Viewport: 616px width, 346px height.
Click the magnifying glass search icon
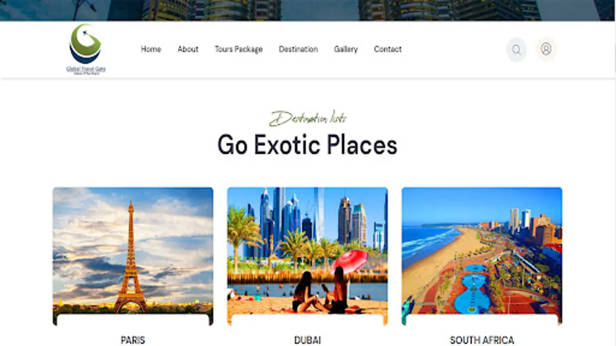coord(516,50)
